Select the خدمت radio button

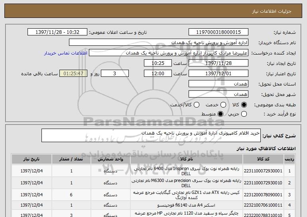pos(223,105)
